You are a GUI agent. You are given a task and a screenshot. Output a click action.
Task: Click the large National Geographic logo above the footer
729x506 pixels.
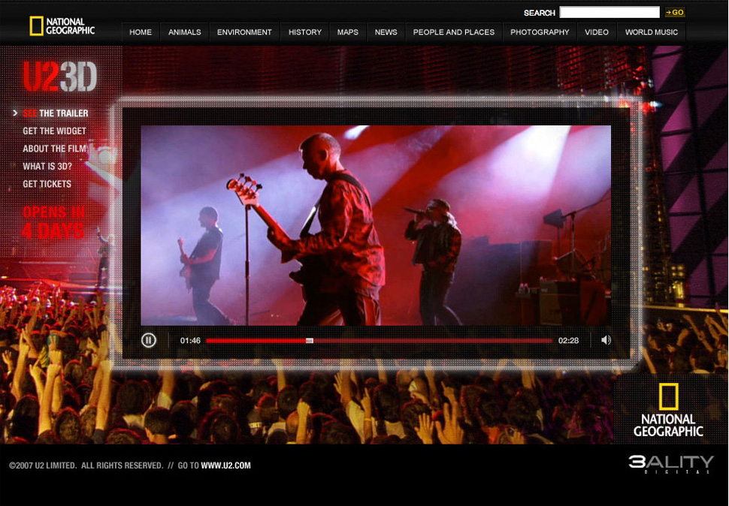click(668, 411)
